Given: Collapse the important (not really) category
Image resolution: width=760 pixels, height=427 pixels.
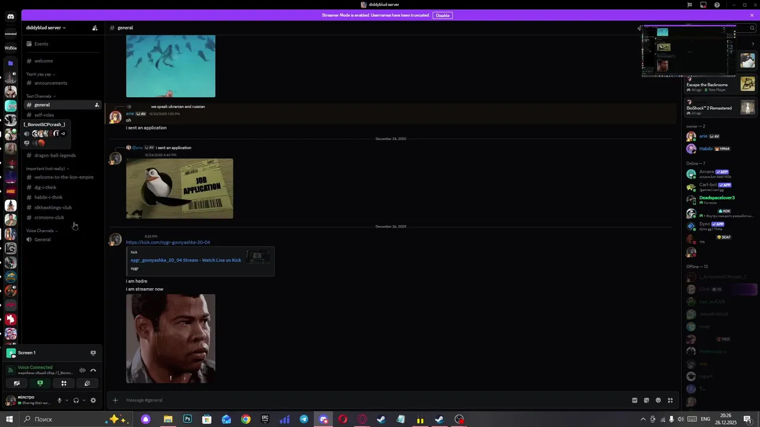Looking at the screenshot, I should click(47, 168).
